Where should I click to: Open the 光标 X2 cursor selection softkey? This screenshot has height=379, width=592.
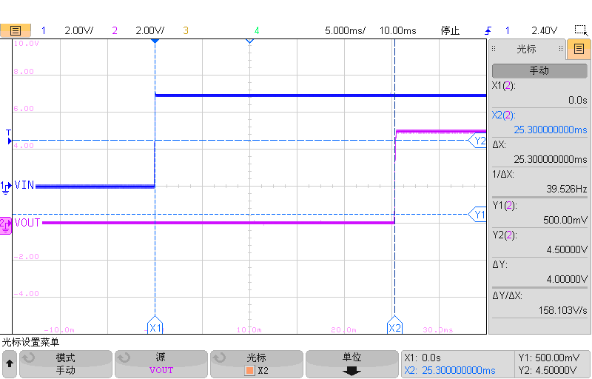pos(257,363)
